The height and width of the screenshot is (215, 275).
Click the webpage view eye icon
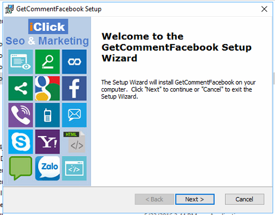click(x=21, y=62)
